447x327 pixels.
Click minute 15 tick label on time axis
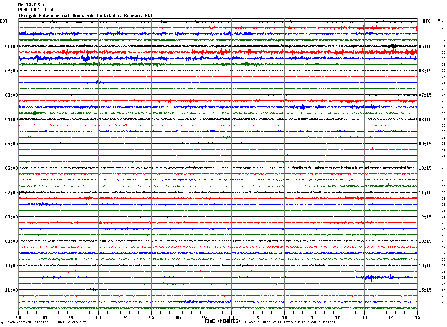(x=417, y=317)
